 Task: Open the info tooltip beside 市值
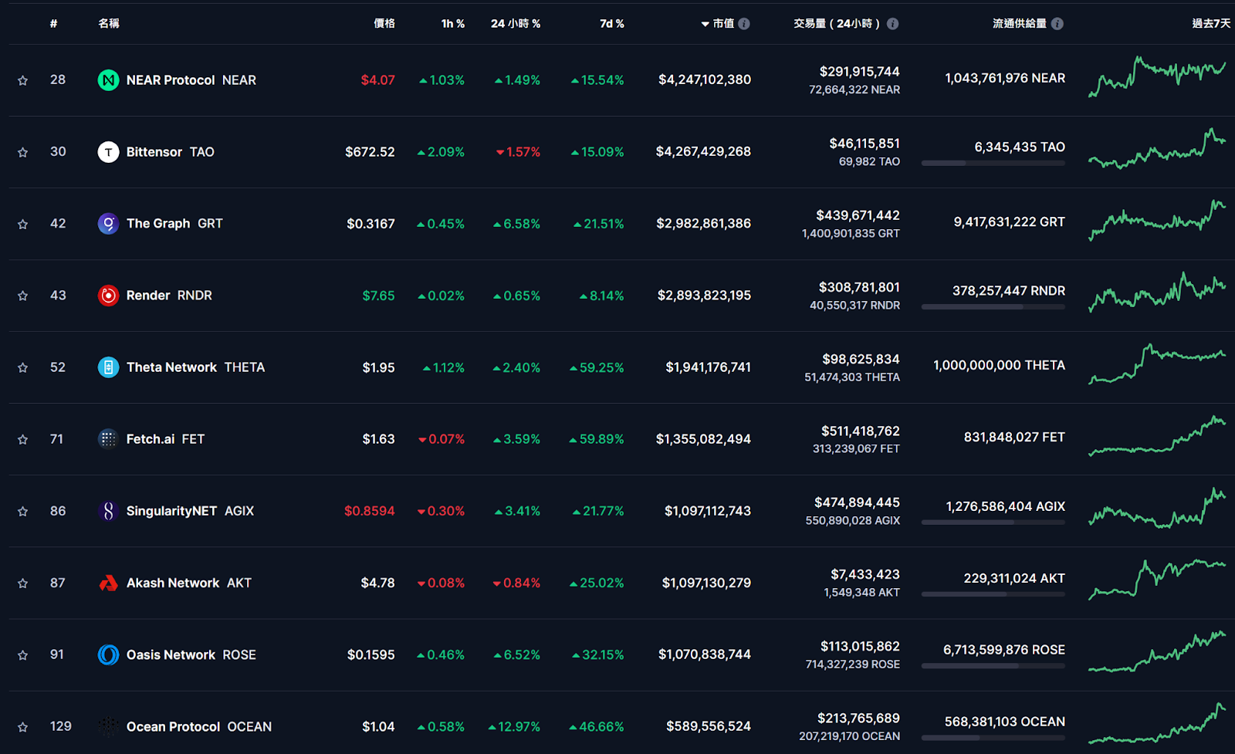744,24
